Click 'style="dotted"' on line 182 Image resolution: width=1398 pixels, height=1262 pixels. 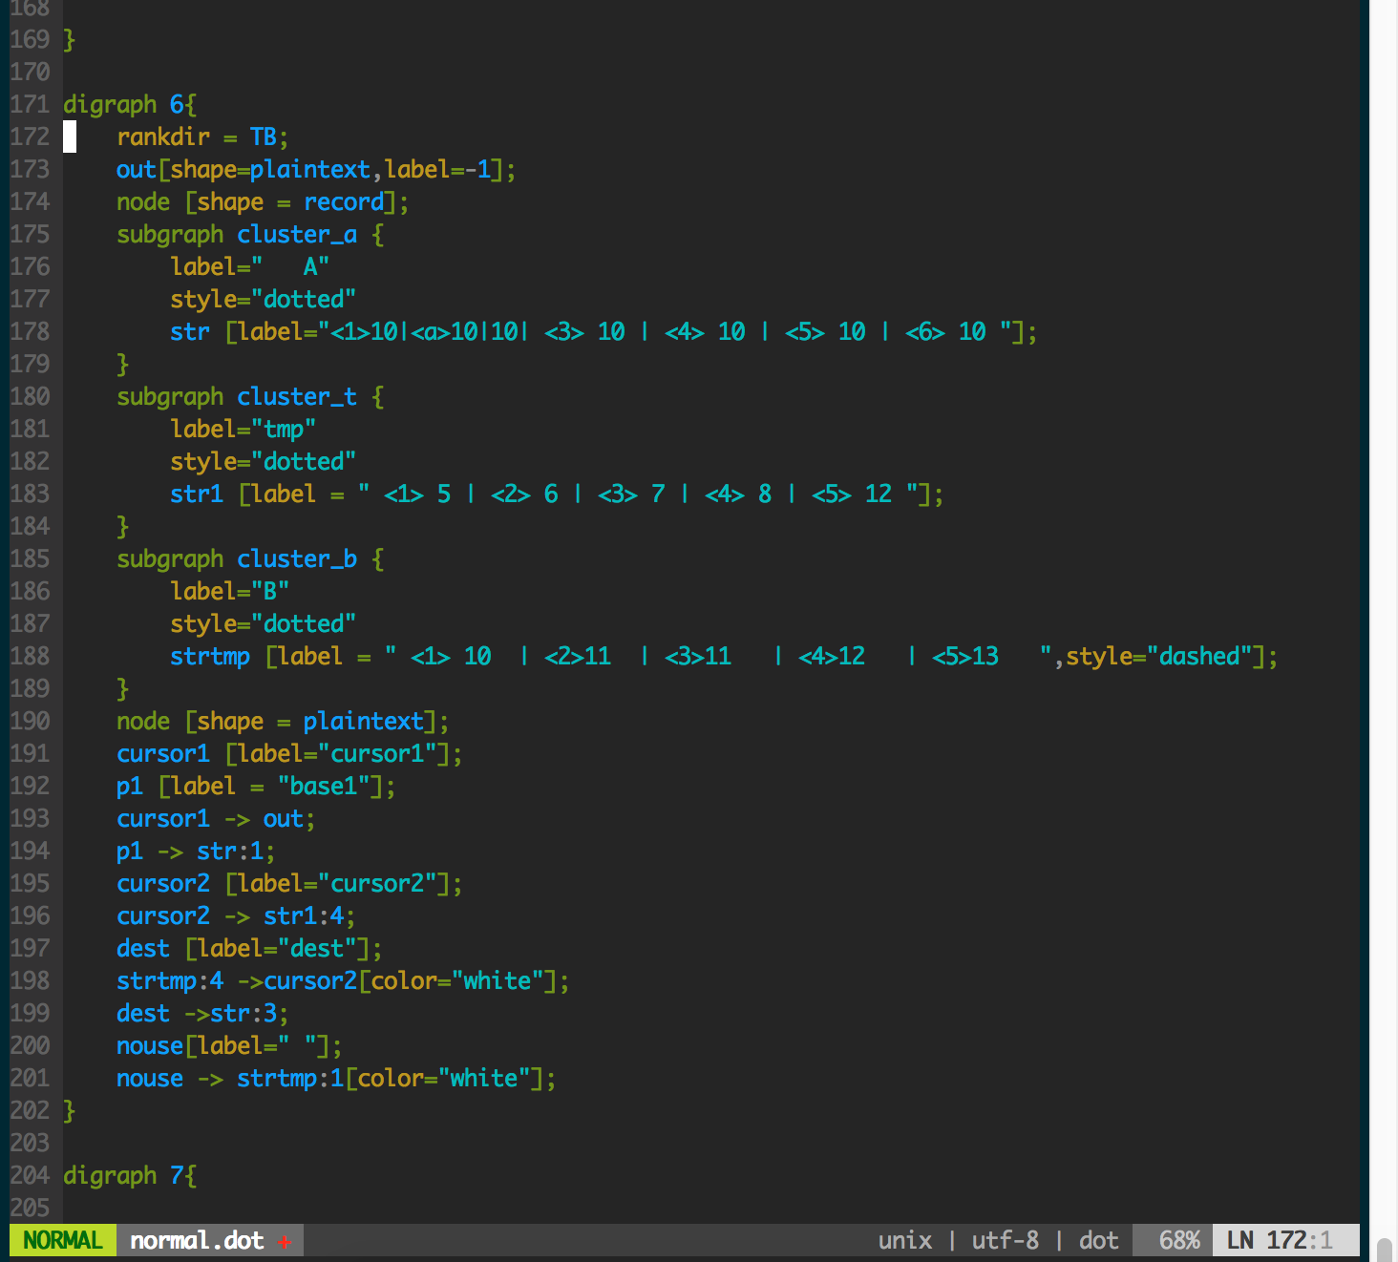click(x=264, y=461)
